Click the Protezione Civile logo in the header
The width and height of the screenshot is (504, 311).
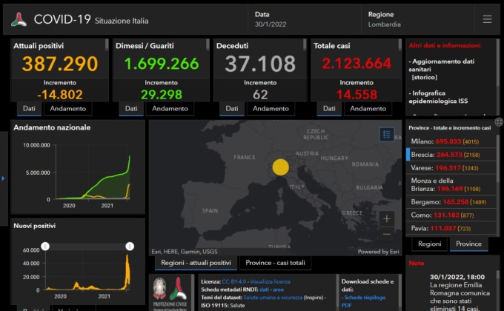[x=19, y=20]
